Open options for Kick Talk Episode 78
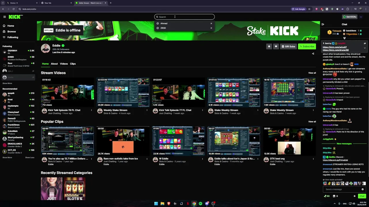369x207 pixels. coord(91,110)
